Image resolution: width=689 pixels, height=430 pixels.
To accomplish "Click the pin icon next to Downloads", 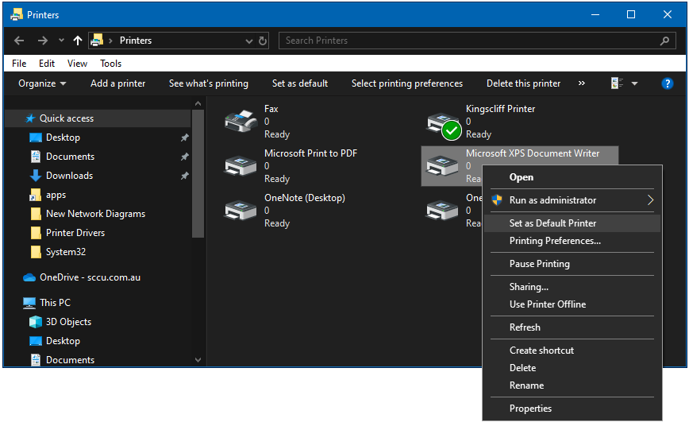I will pyautogui.click(x=184, y=176).
